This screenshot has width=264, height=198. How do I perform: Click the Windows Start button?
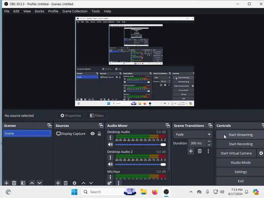[x=74, y=192]
